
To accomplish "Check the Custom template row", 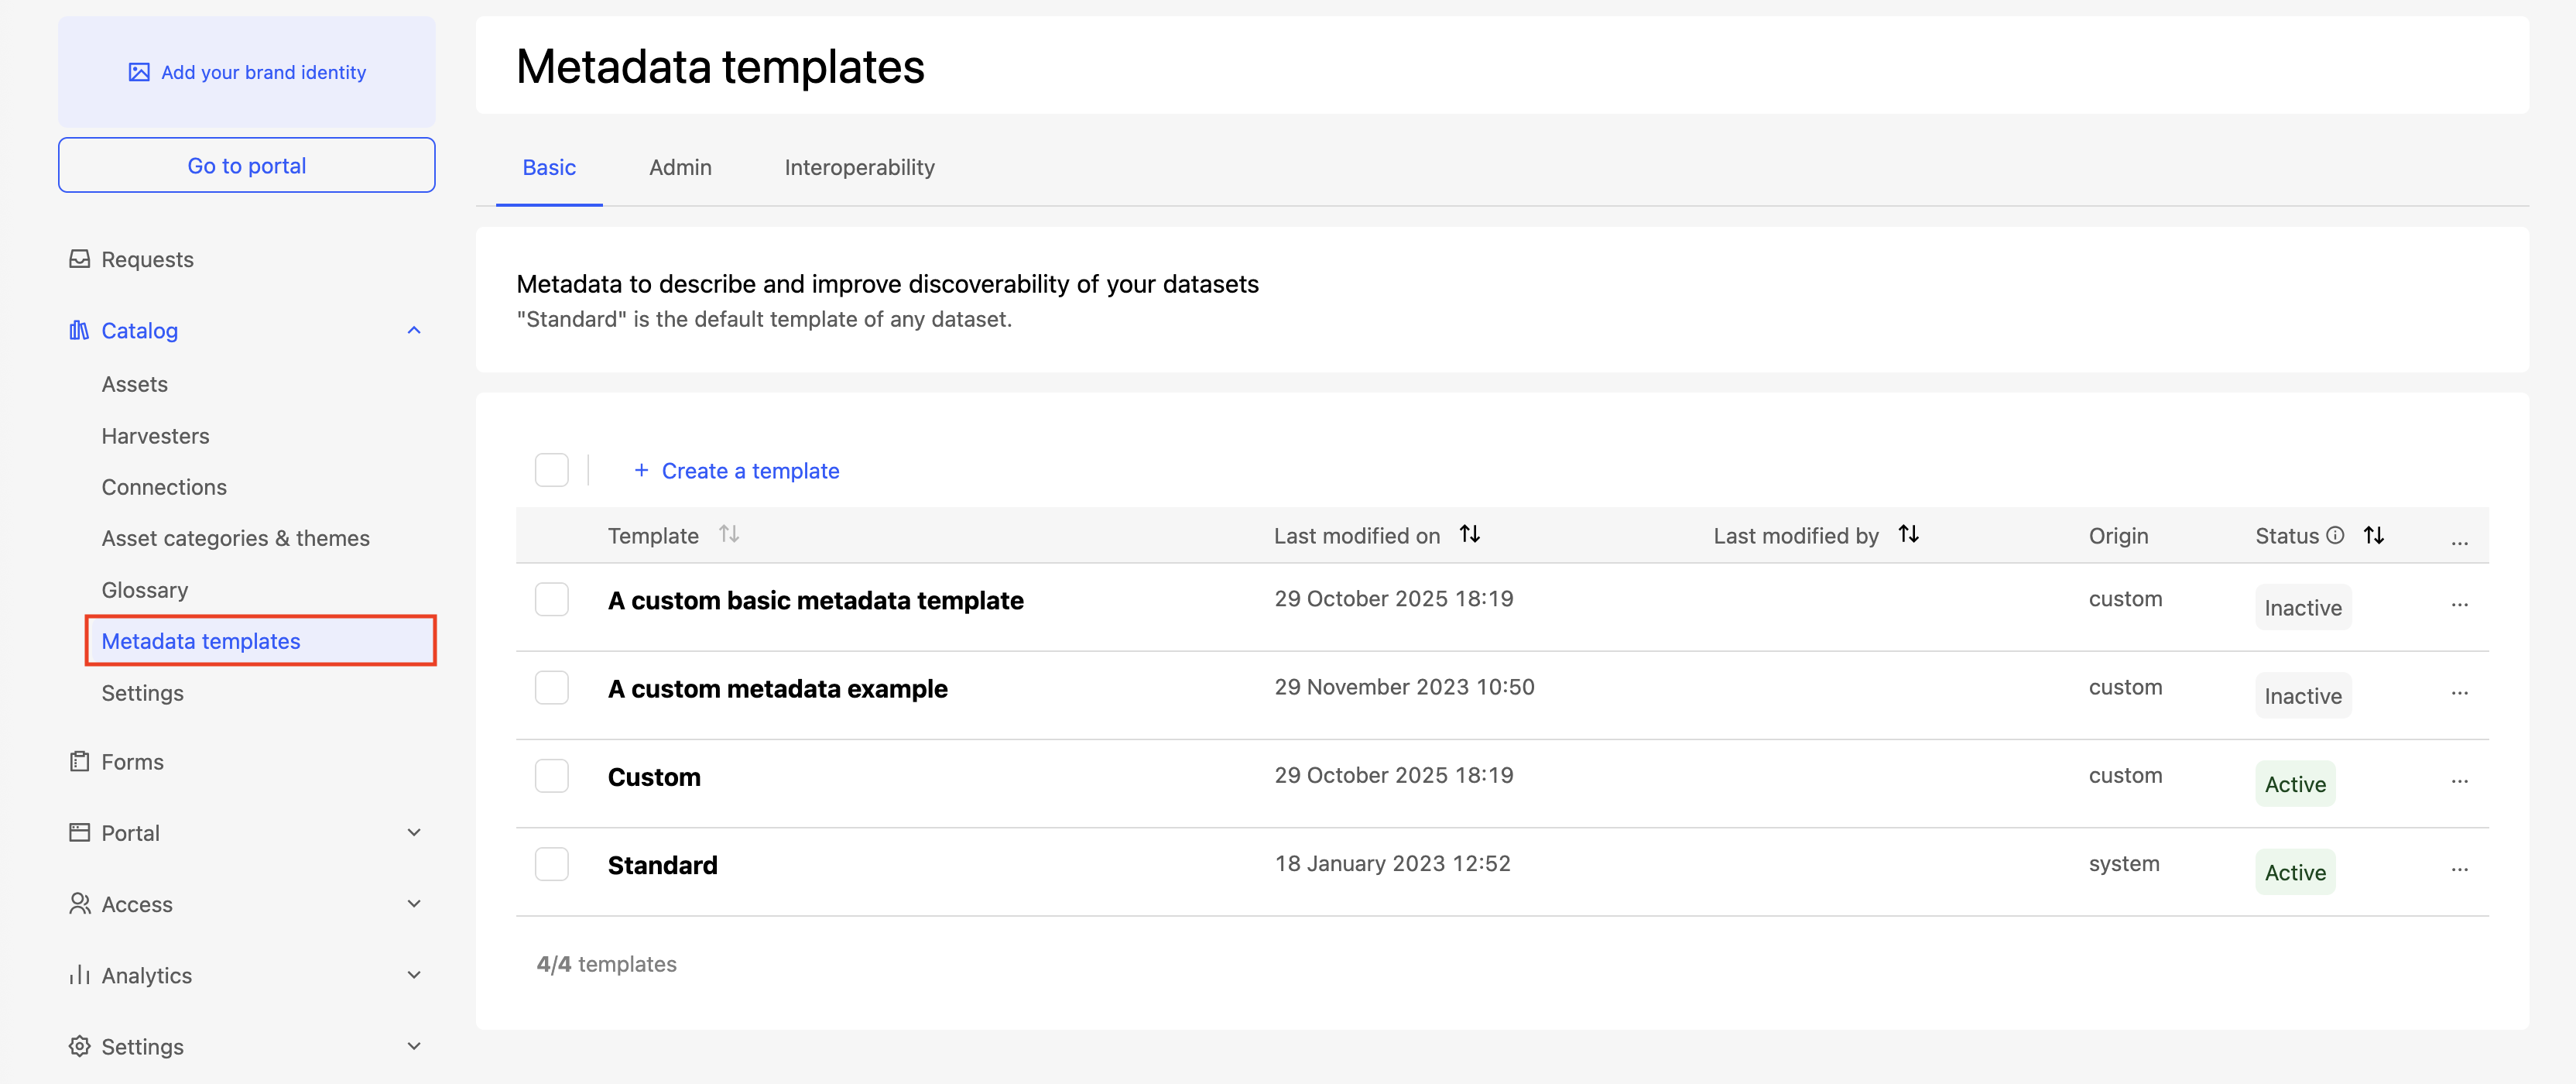I will [x=551, y=776].
